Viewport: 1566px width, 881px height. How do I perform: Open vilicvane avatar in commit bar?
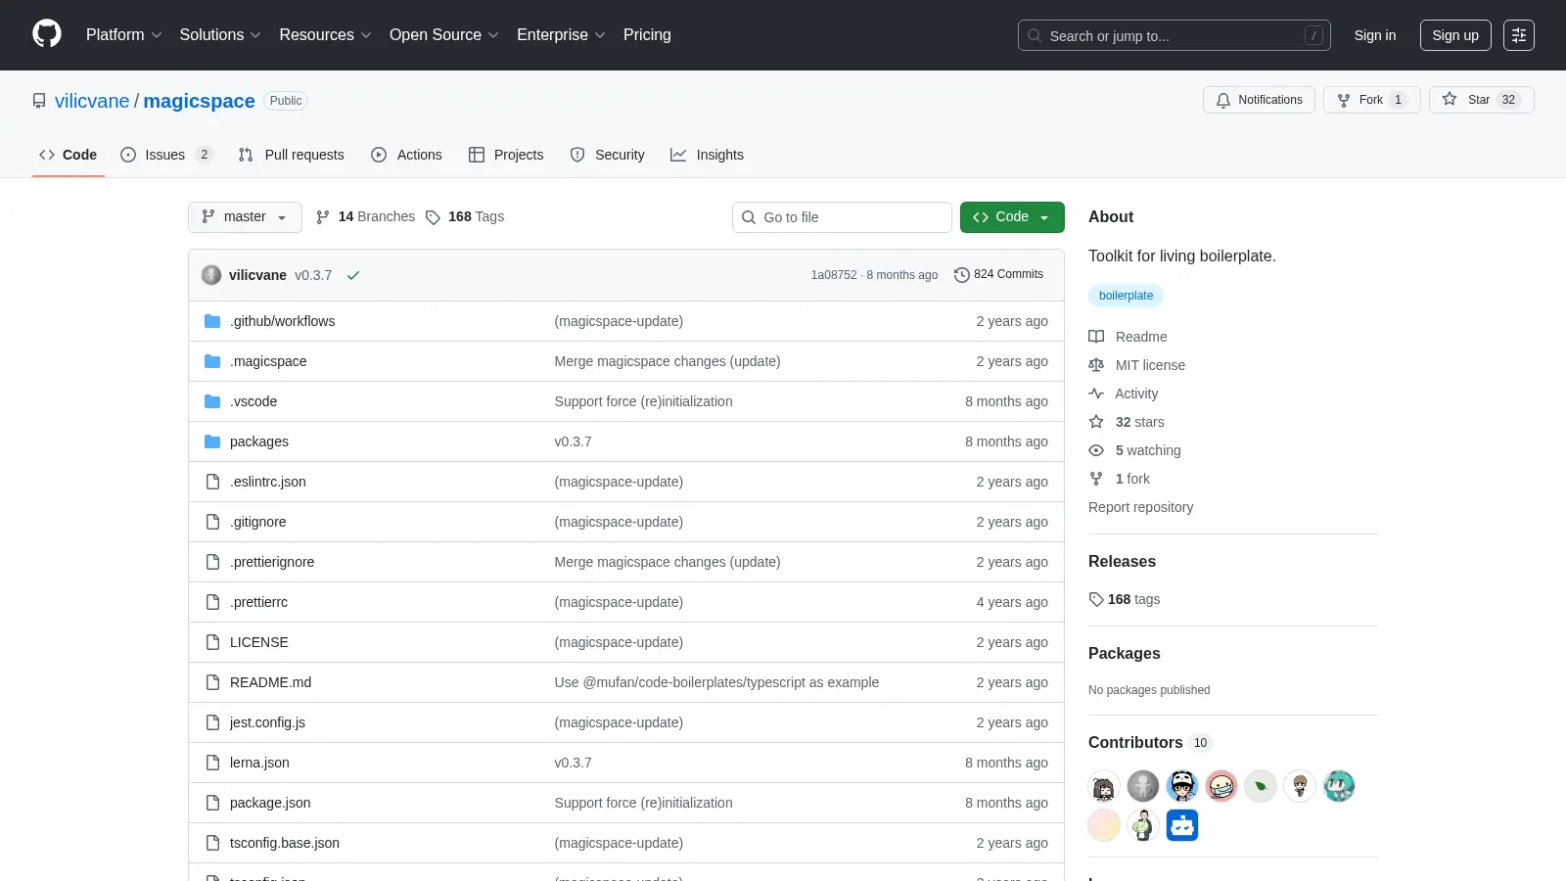(x=211, y=275)
